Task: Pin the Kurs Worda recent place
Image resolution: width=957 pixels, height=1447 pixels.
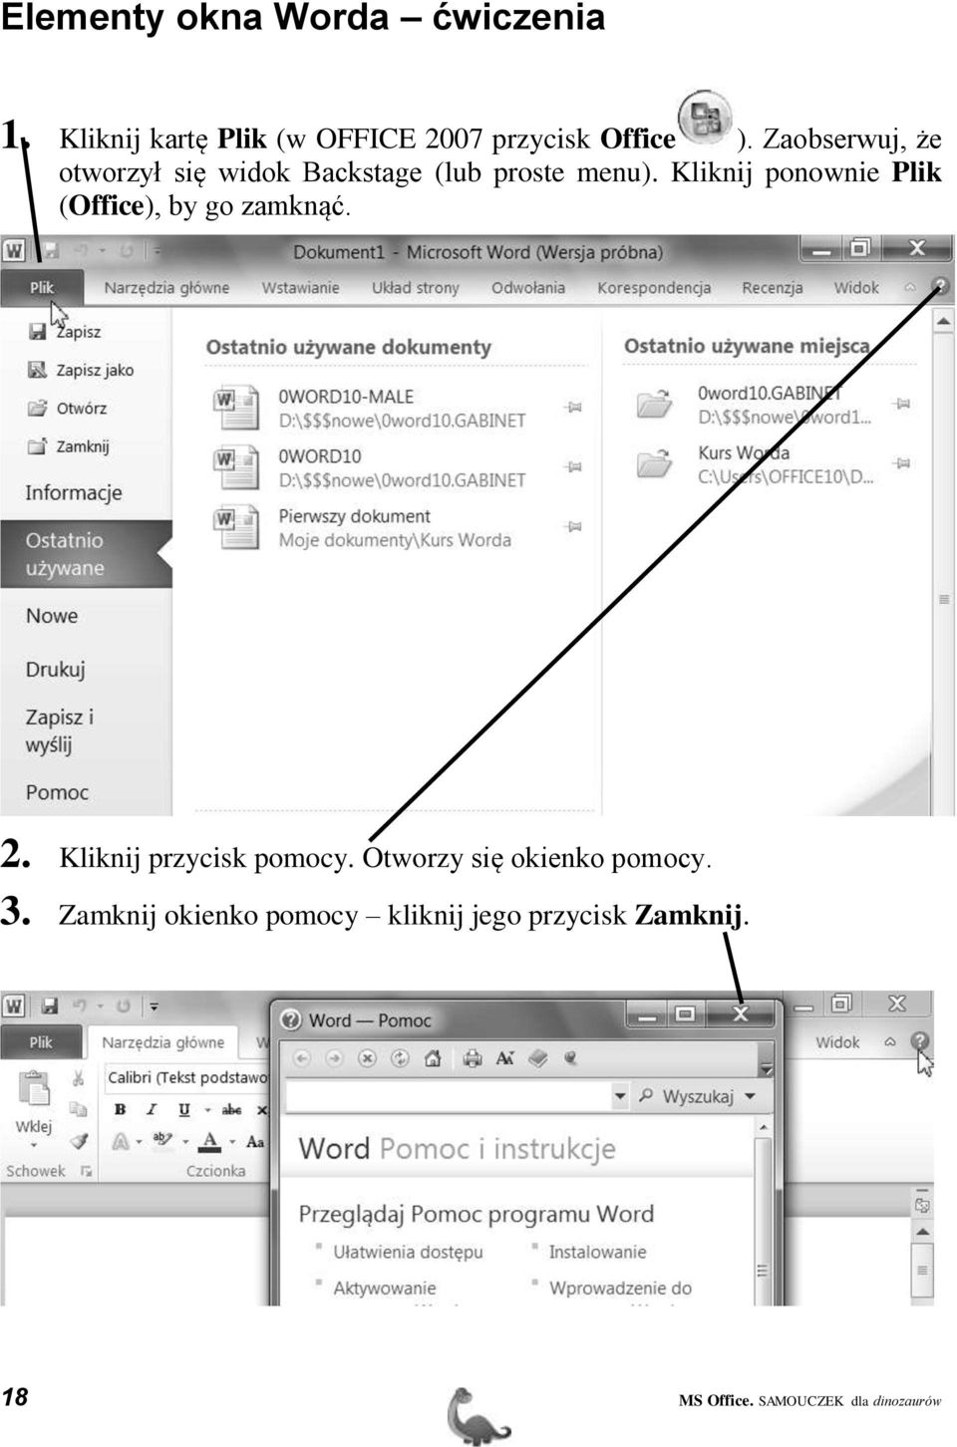Action: click(x=900, y=463)
